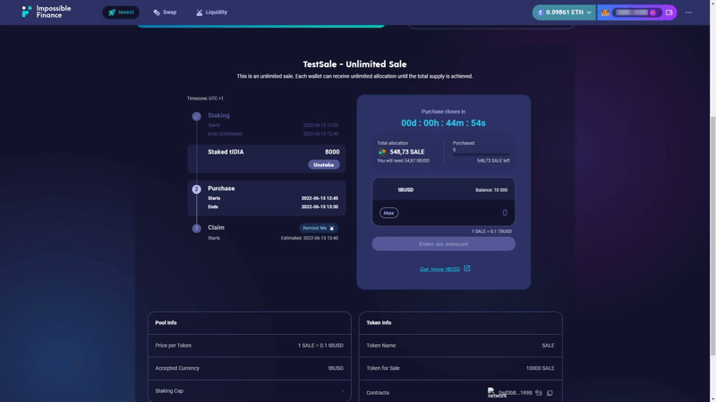Open the blurred wallet address pill
The height and width of the screenshot is (402, 716).
(x=636, y=13)
